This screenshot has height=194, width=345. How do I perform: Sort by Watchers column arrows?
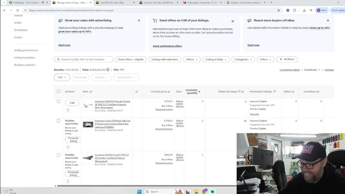tap(293, 92)
